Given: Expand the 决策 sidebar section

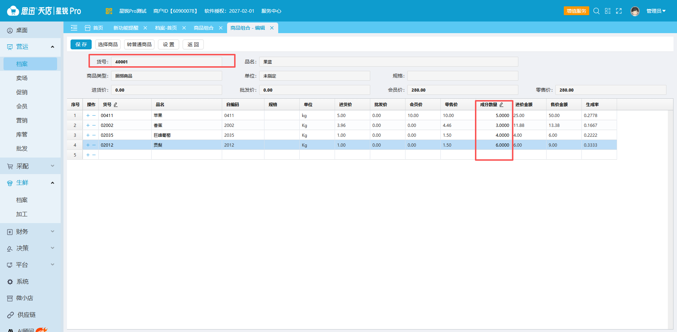Looking at the screenshot, I should (30, 248).
